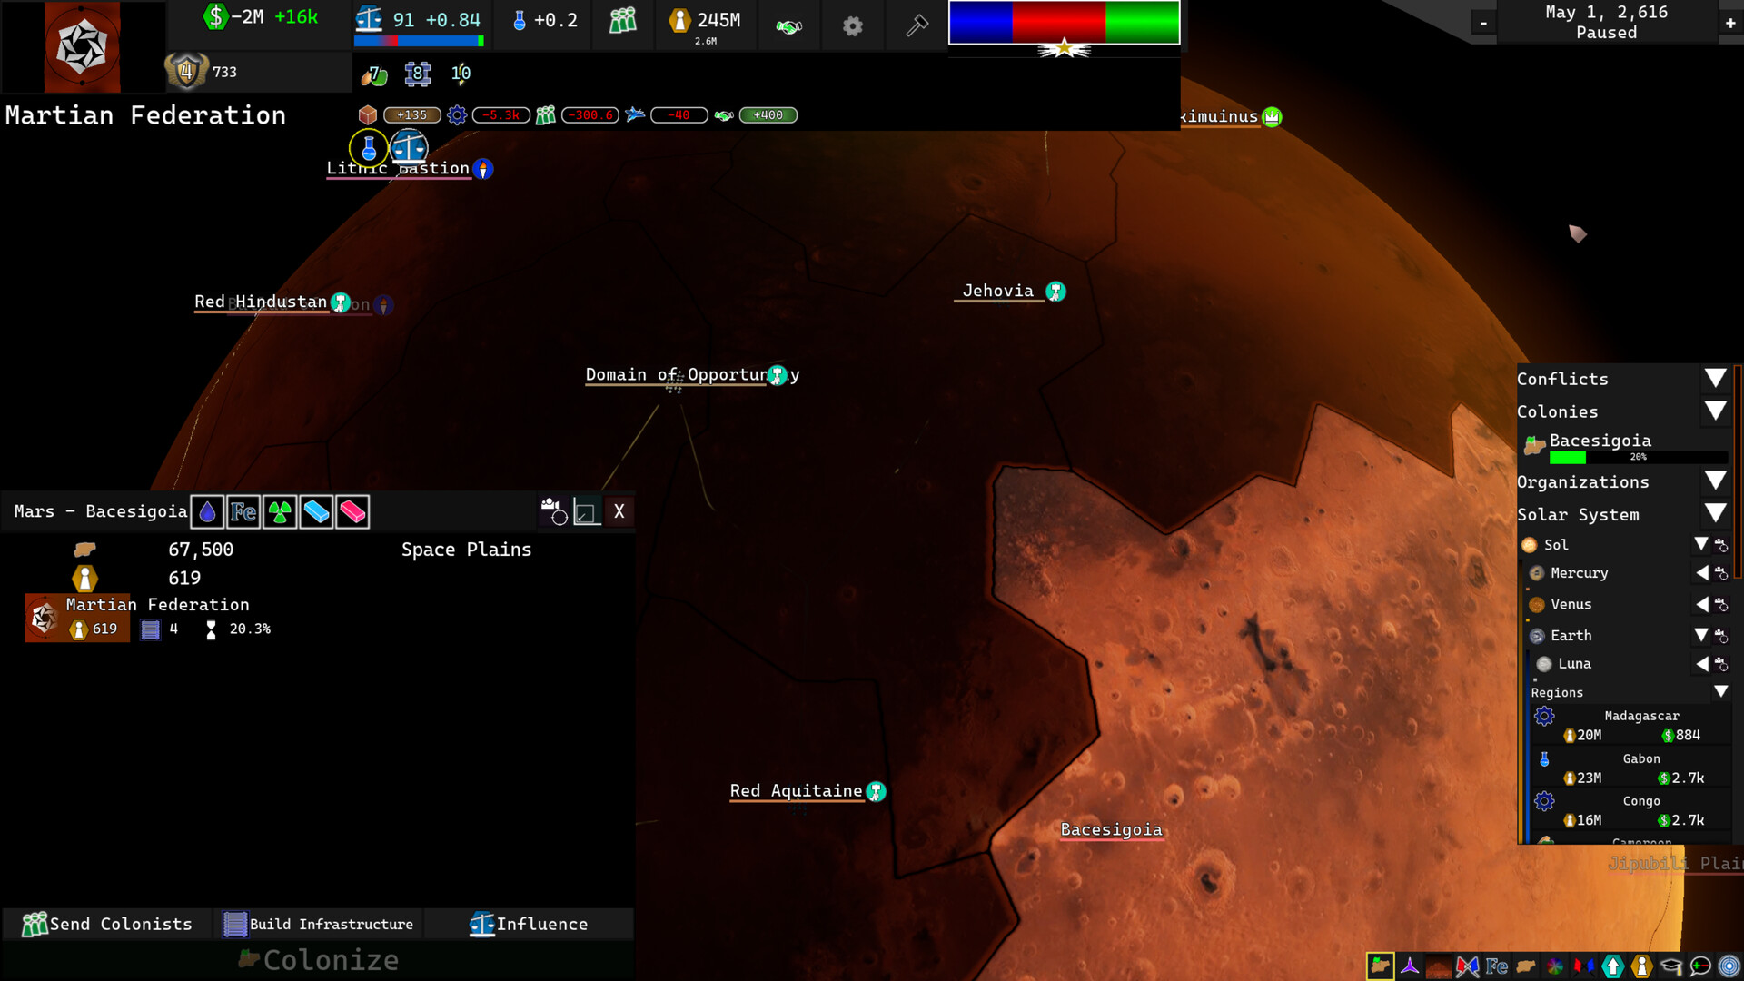The width and height of the screenshot is (1744, 981).
Task: Collapse the Conflicts section
Action: (x=1715, y=379)
